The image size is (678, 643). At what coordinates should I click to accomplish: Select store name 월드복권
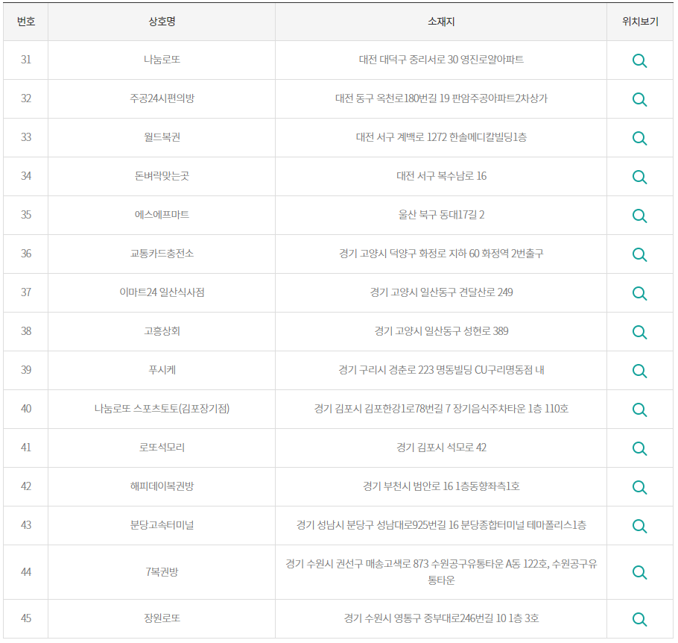pos(162,137)
